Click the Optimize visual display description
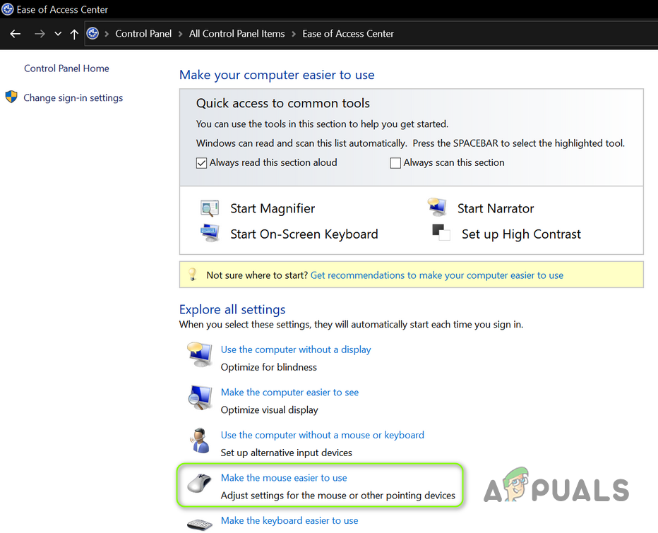The width and height of the screenshot is (658, 533). pos(270,410)
